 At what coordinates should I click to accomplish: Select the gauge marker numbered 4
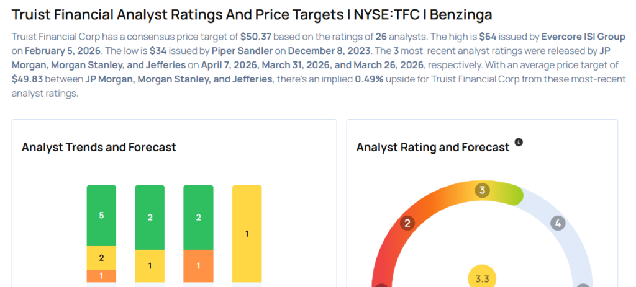tap(558, 223)
